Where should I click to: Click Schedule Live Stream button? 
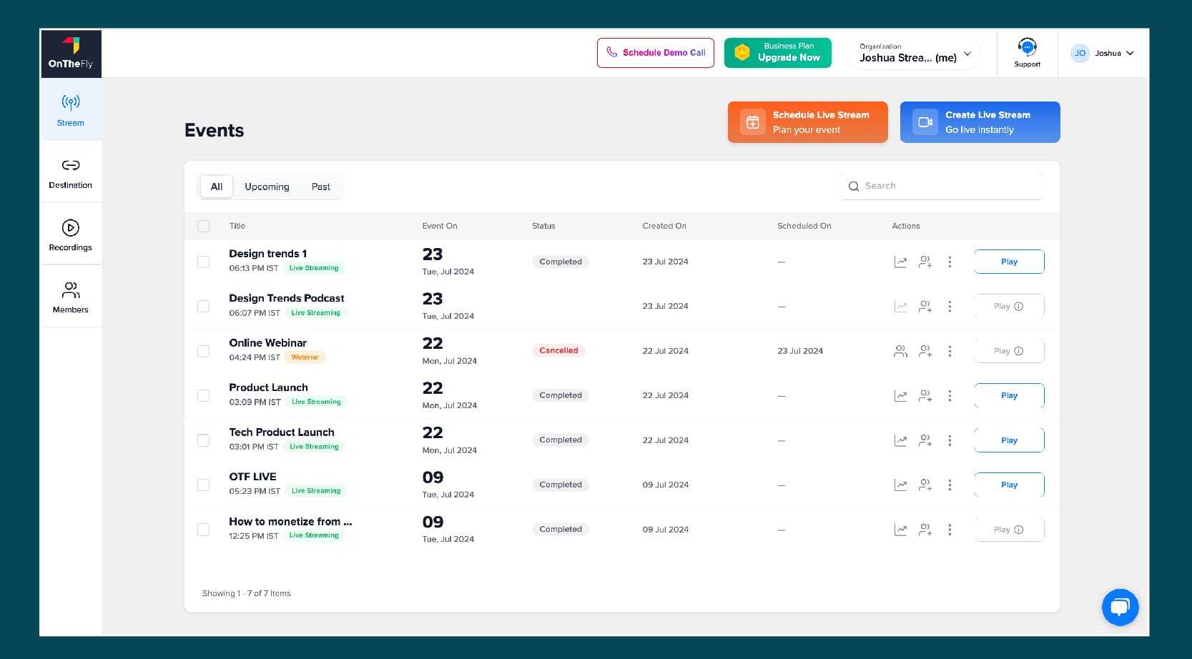pyautogui.click(x=807, y=122)
